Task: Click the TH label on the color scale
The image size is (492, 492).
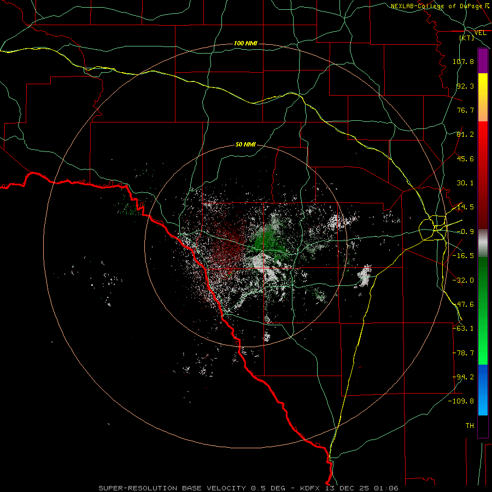Action: pos(470,426)
